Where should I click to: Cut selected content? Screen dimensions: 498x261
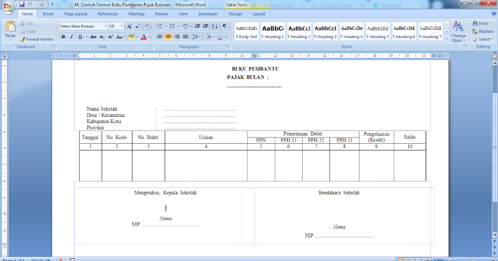tap(26, 24)
